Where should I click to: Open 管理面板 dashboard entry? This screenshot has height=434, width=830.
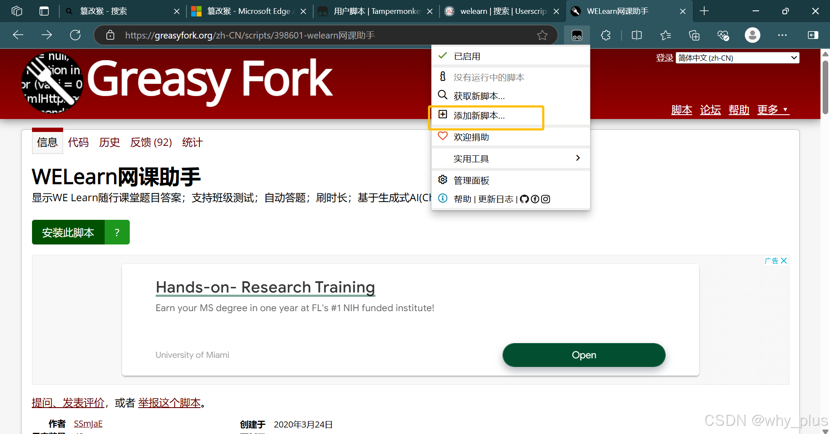[511, 180]
